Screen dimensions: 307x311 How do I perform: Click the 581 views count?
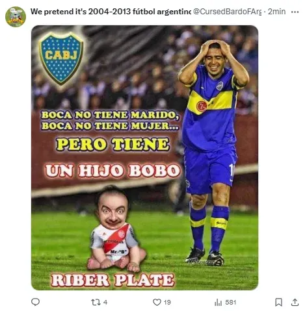pyautogui.click(x=230, y=302)
